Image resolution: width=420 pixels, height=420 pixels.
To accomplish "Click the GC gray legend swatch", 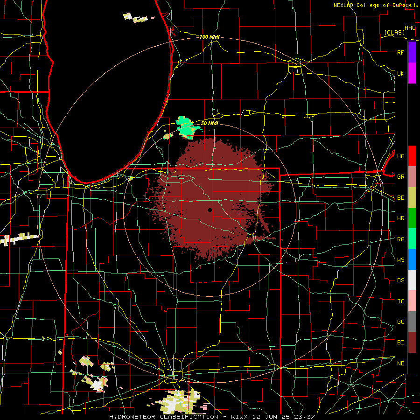I will coord(412,322).
